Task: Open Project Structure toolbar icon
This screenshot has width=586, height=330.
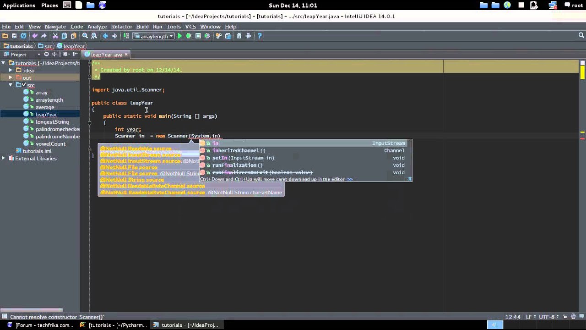Action: click(x=228, y=36)
